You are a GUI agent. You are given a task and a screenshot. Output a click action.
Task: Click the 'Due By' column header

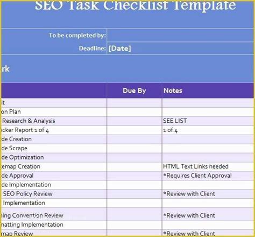[x=134, y=90]
